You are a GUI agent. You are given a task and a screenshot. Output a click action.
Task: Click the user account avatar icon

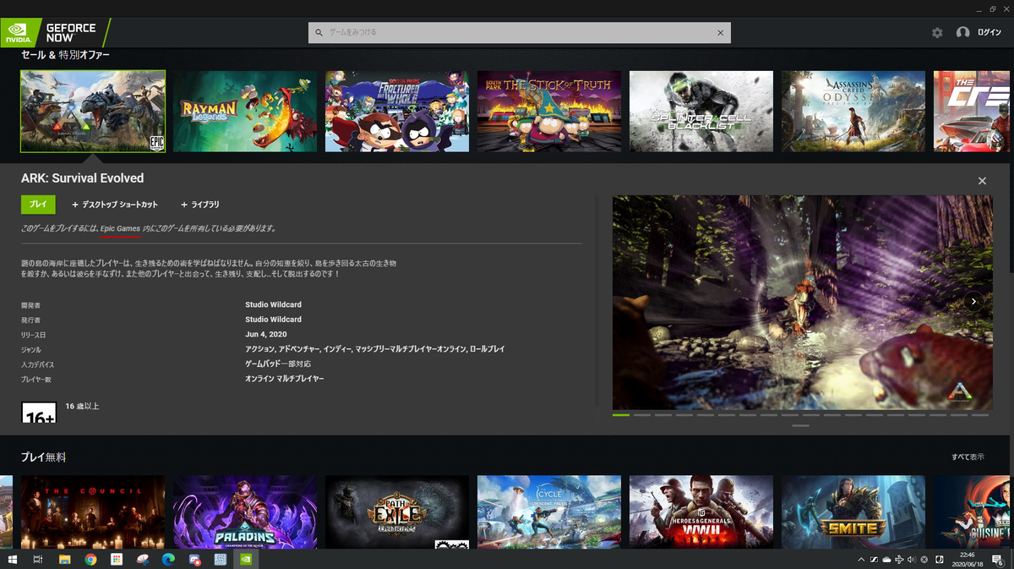point(962,32)
